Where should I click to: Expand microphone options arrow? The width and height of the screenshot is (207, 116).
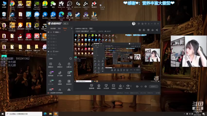point(123,86)
